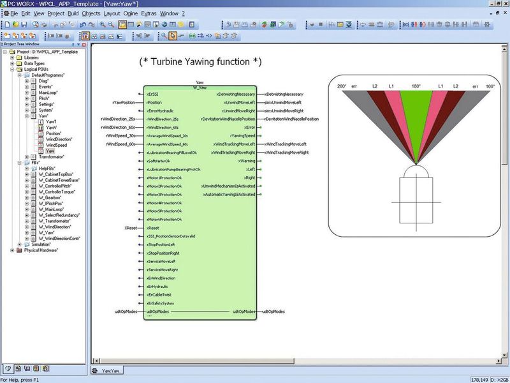This screenshot has height=383, width=510.
Task: Click the New project icon
Action: [x=6, y=25]
